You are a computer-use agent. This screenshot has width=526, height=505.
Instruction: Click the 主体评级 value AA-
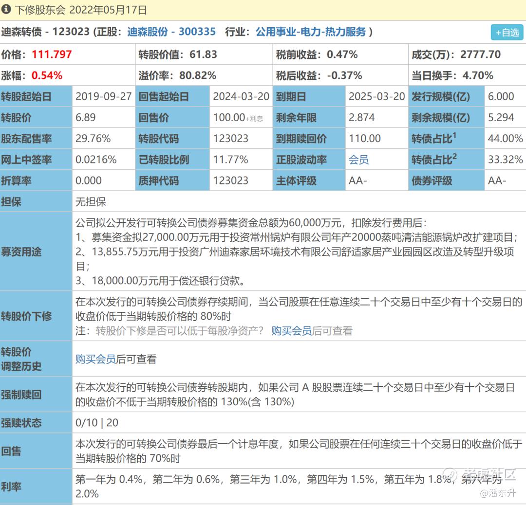(357, 180)
